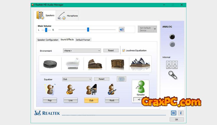Close the Realtek HD Audio Manager window
The height and width of the screenshot is (125, 217).
[182, 5]
